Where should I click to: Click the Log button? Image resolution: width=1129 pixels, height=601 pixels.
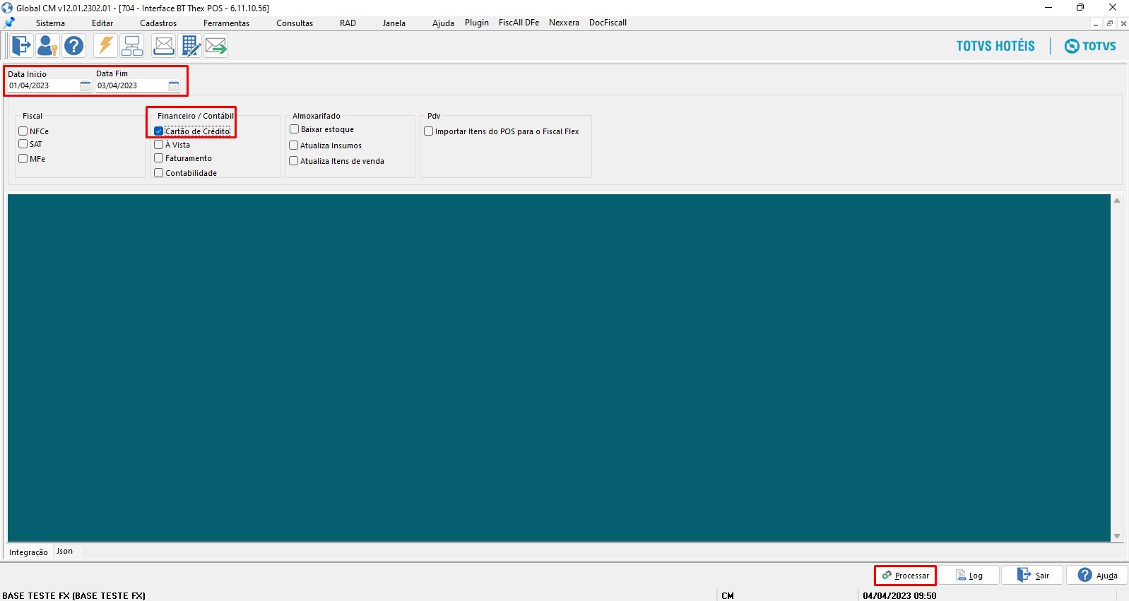(x=969, y=576)
